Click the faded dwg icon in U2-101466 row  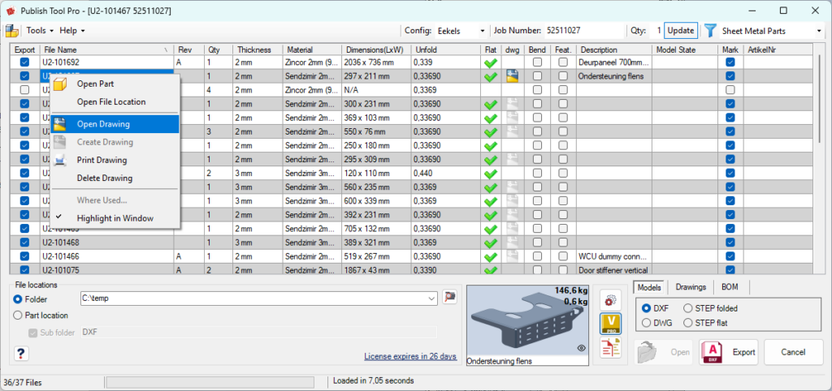(512, 256)
